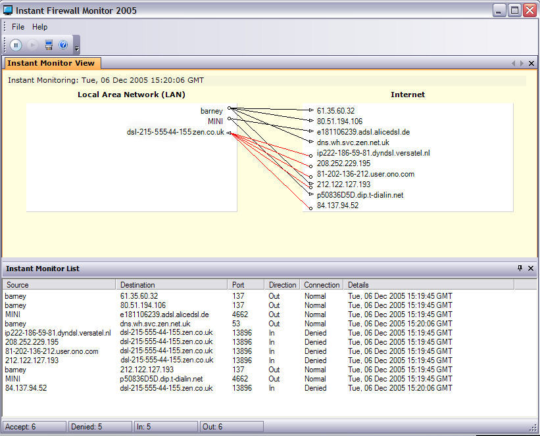This screenshot has height=436, width=540.
Task: Sort list by Port column header
Action: click(x=246, y=285)
